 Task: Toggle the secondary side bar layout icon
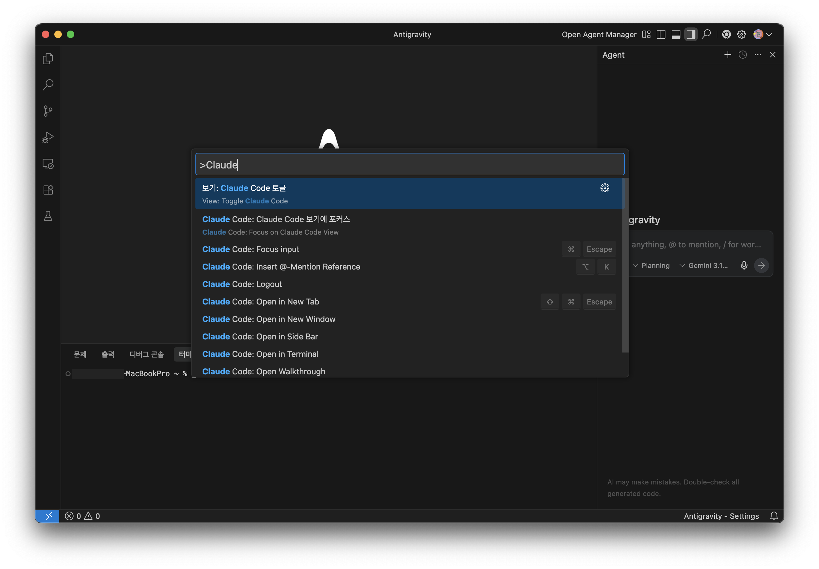tap(691, 34)
